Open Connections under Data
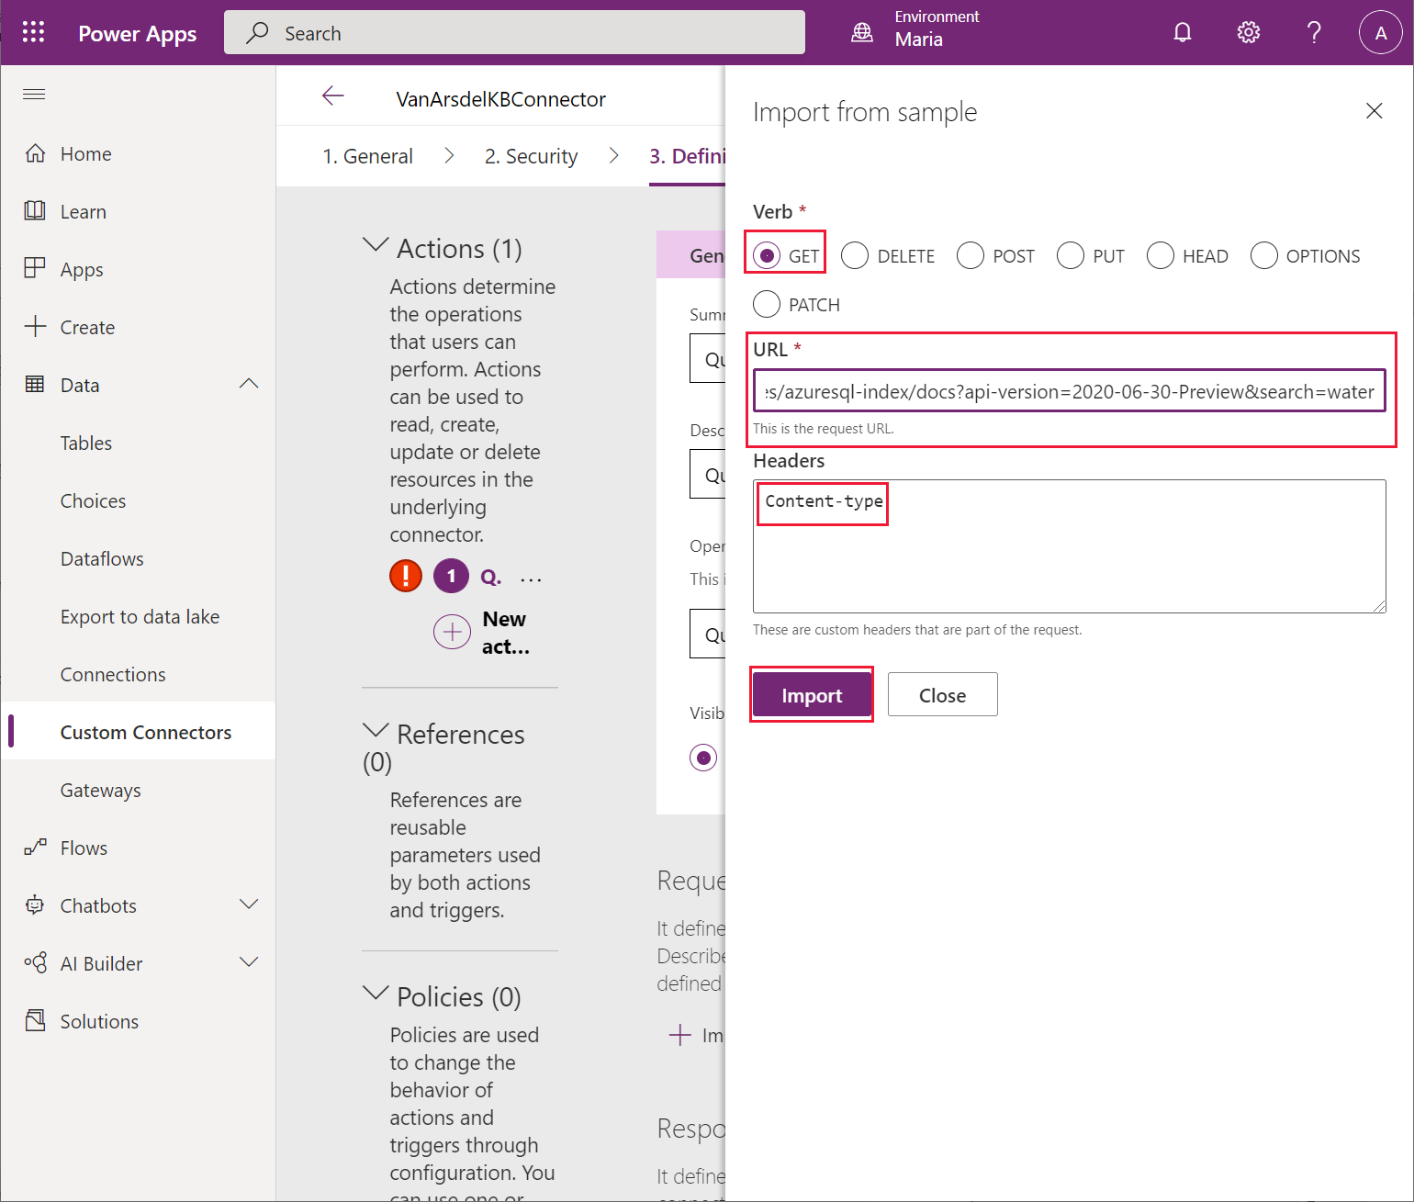Screen dimensions: 1414x1202 click(113, 674)
